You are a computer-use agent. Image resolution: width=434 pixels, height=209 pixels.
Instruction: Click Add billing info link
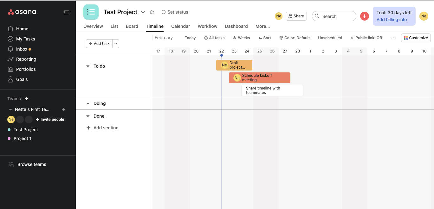click(392, 20)
